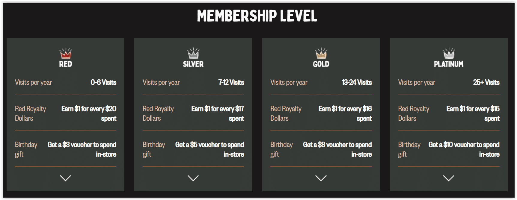The image size is (517, 200).
Task: Click the 13-24 Visits value
Action: tap(357, 82)
